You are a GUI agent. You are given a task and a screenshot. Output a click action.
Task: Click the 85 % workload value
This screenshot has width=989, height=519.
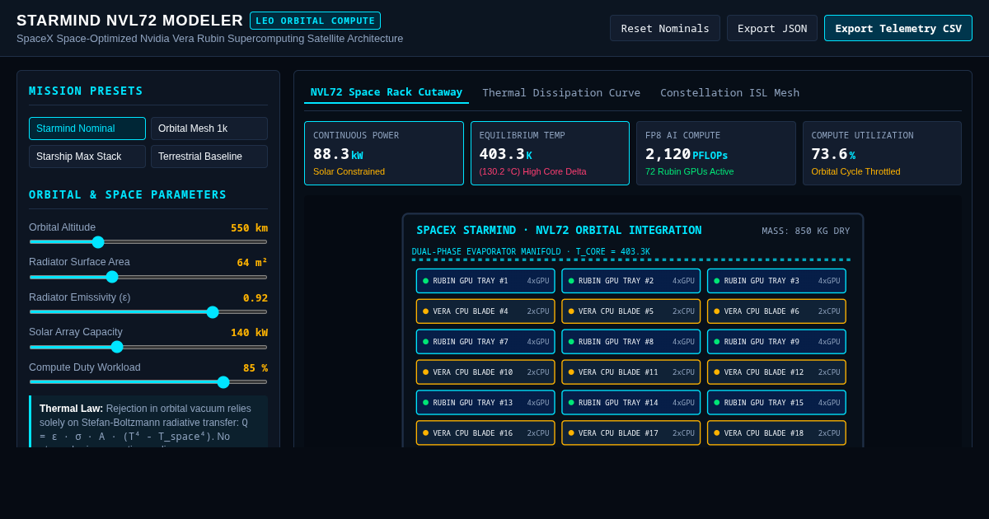click(255, 368)
